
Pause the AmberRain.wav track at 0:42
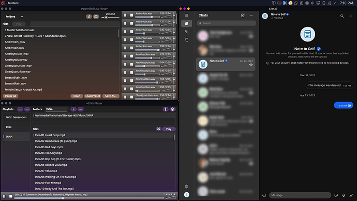tap(125, 32)
